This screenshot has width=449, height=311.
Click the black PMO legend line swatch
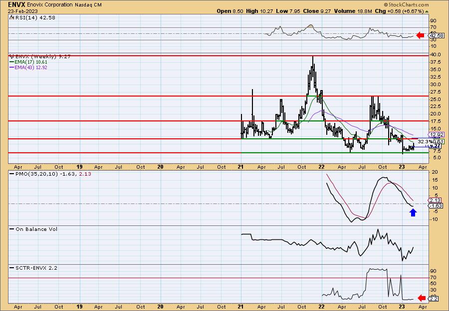(12, 174)
